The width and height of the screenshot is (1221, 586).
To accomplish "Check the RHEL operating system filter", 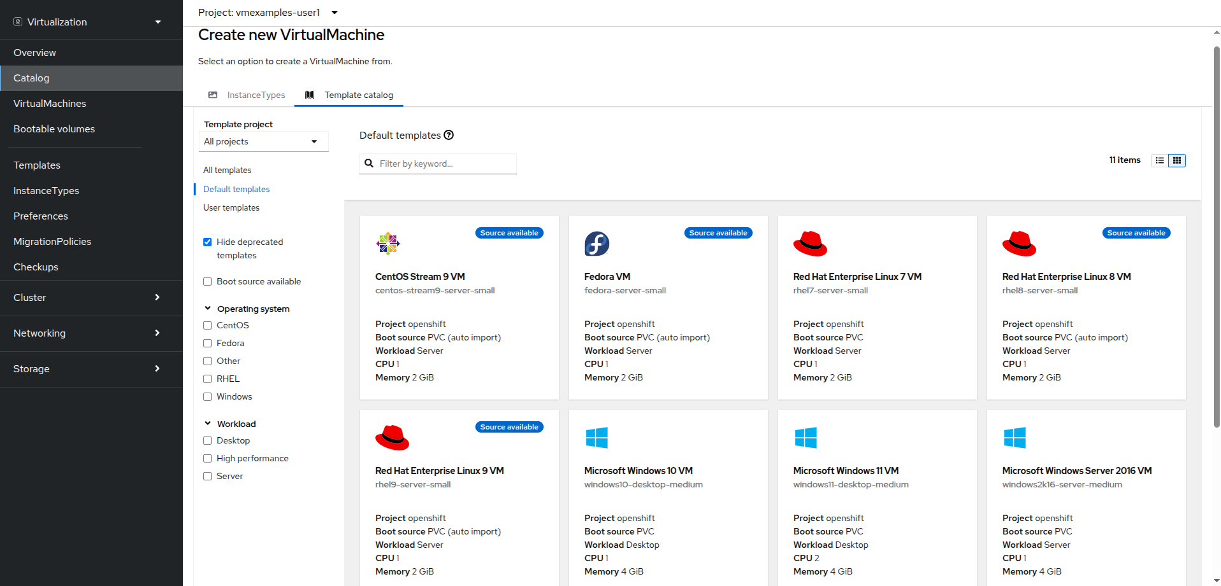I will (208, 379).
